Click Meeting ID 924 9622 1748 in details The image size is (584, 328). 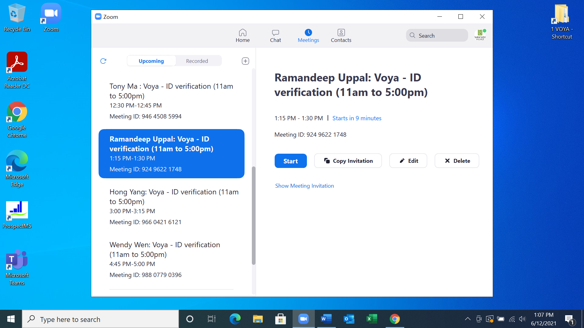point(310,135)
